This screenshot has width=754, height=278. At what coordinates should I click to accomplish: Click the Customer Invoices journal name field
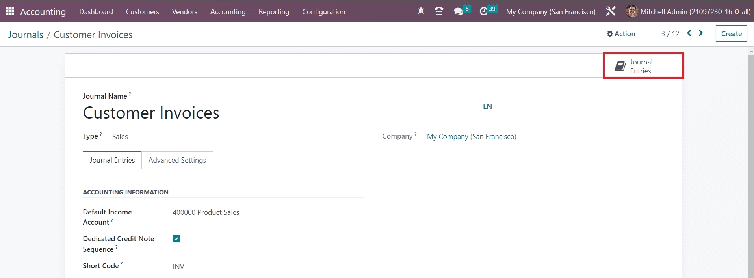point(151,113)
